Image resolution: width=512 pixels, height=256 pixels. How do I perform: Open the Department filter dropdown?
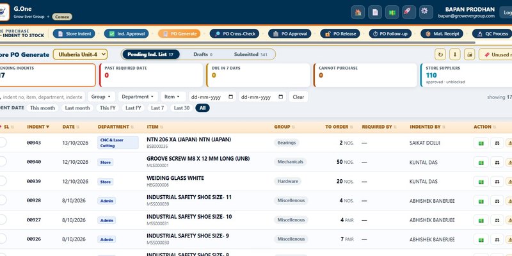tap(138, 97)
